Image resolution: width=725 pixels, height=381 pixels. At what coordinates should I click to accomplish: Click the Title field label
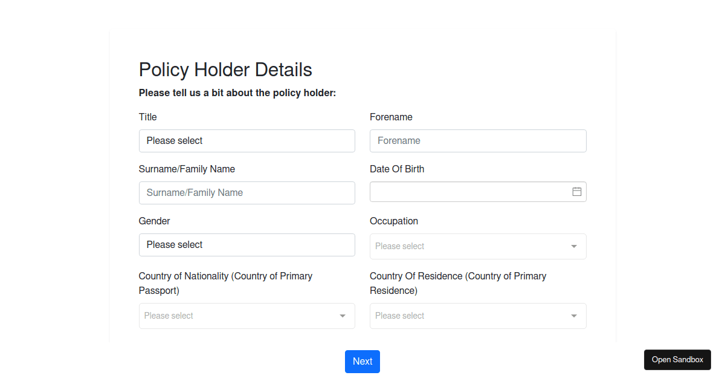point(148,117)
